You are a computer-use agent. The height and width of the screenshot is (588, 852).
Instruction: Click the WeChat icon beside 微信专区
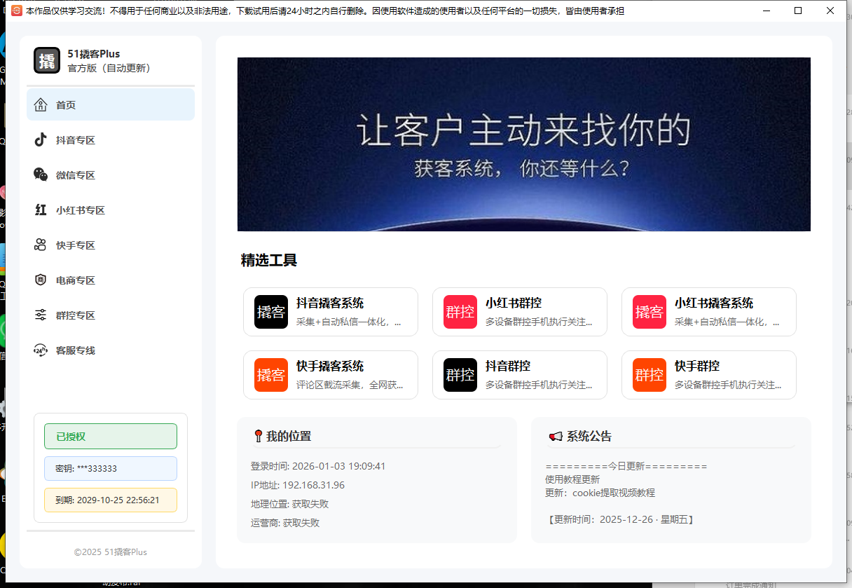tap(41, 175)
